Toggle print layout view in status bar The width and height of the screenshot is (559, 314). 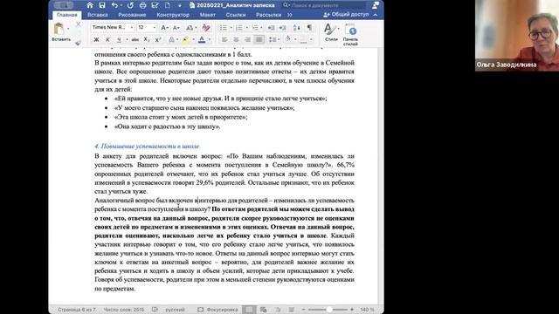249,310
